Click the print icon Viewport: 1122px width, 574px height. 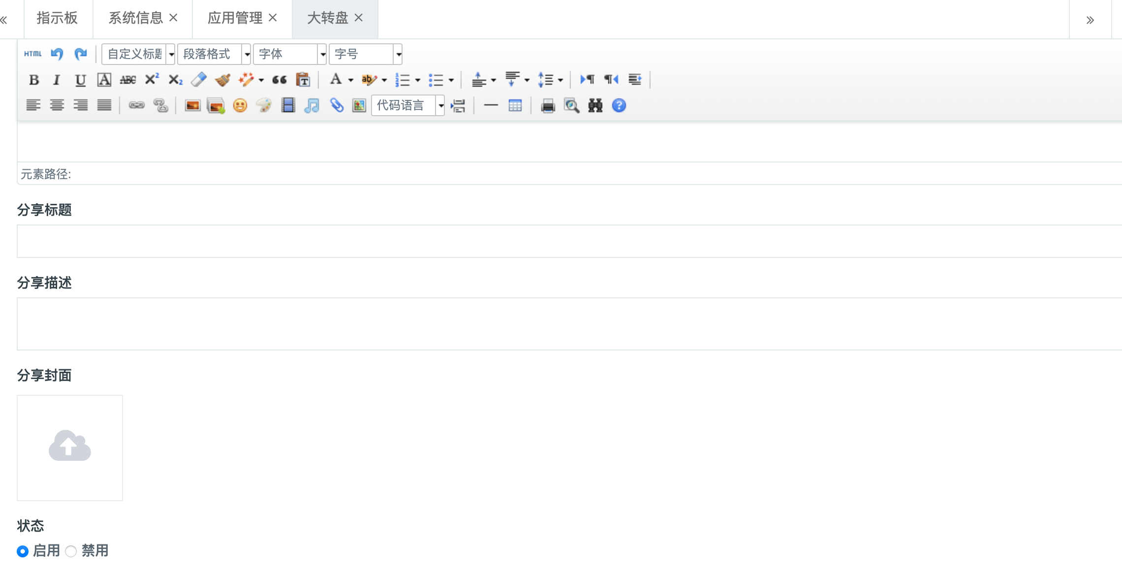click(x=548, y=105)
